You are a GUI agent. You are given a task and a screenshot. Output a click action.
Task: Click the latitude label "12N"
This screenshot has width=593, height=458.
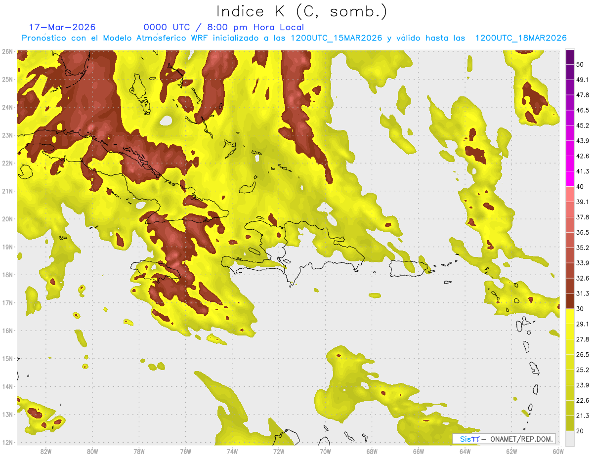(7, 442)
